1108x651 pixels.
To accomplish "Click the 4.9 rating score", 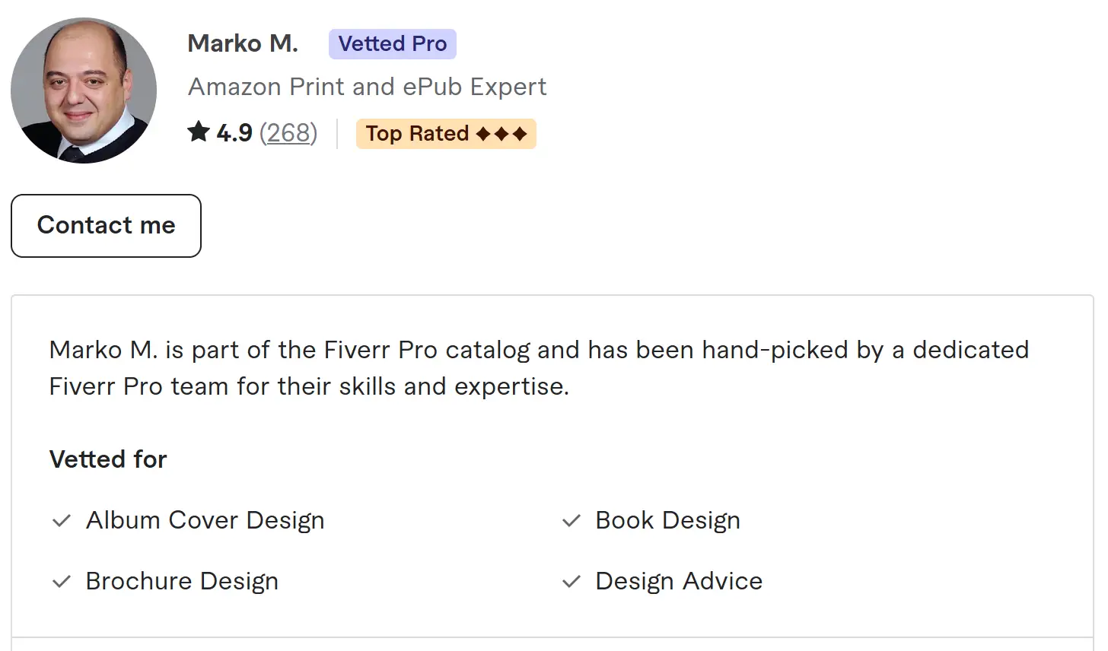I will tap(234, 133).
